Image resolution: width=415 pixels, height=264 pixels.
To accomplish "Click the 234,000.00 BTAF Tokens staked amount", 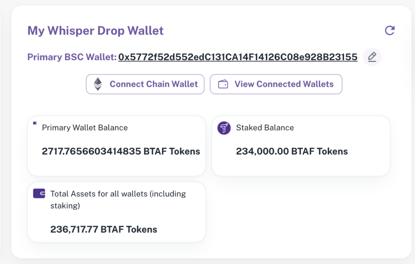I will (292, 151).
